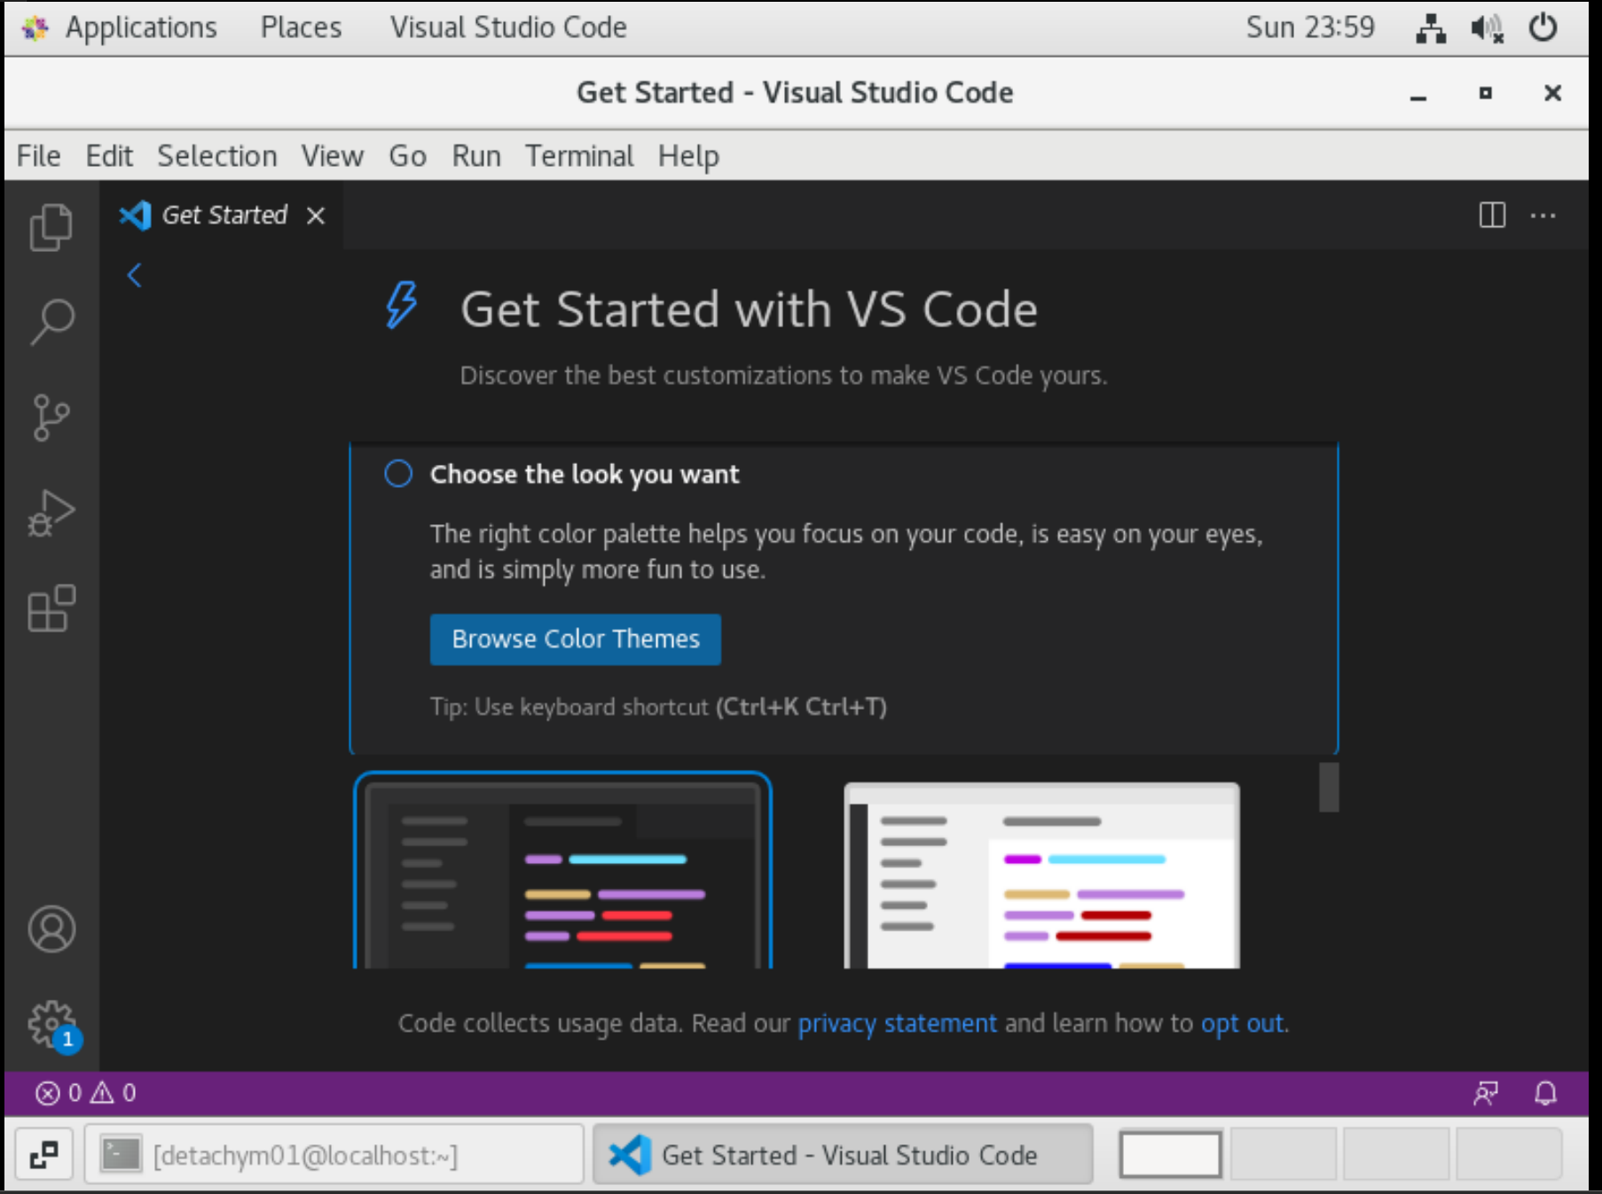Open the Edit menu
Screen dimensions: 1602x1194
(109, 156)
